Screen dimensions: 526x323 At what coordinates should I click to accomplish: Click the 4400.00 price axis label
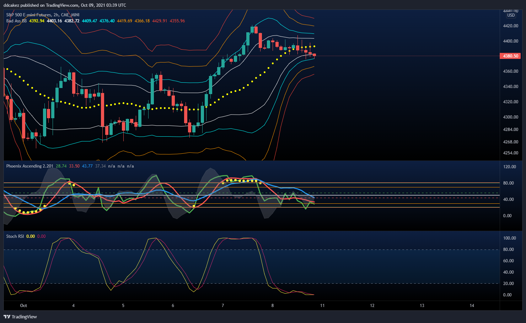511,41
